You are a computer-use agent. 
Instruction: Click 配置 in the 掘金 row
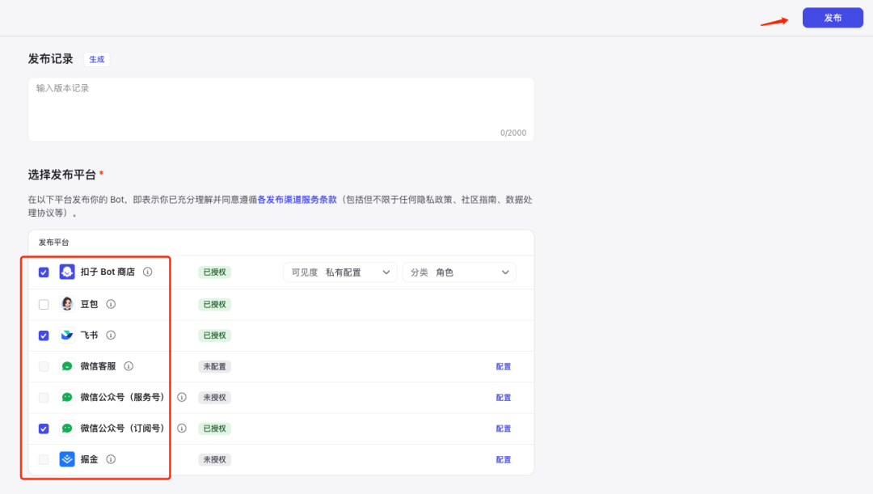[x=504, y=459]
